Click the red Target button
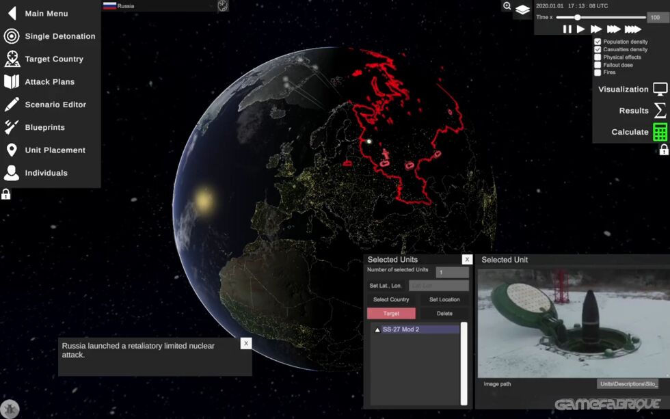The image size is (670, 419). coord(391,314)
